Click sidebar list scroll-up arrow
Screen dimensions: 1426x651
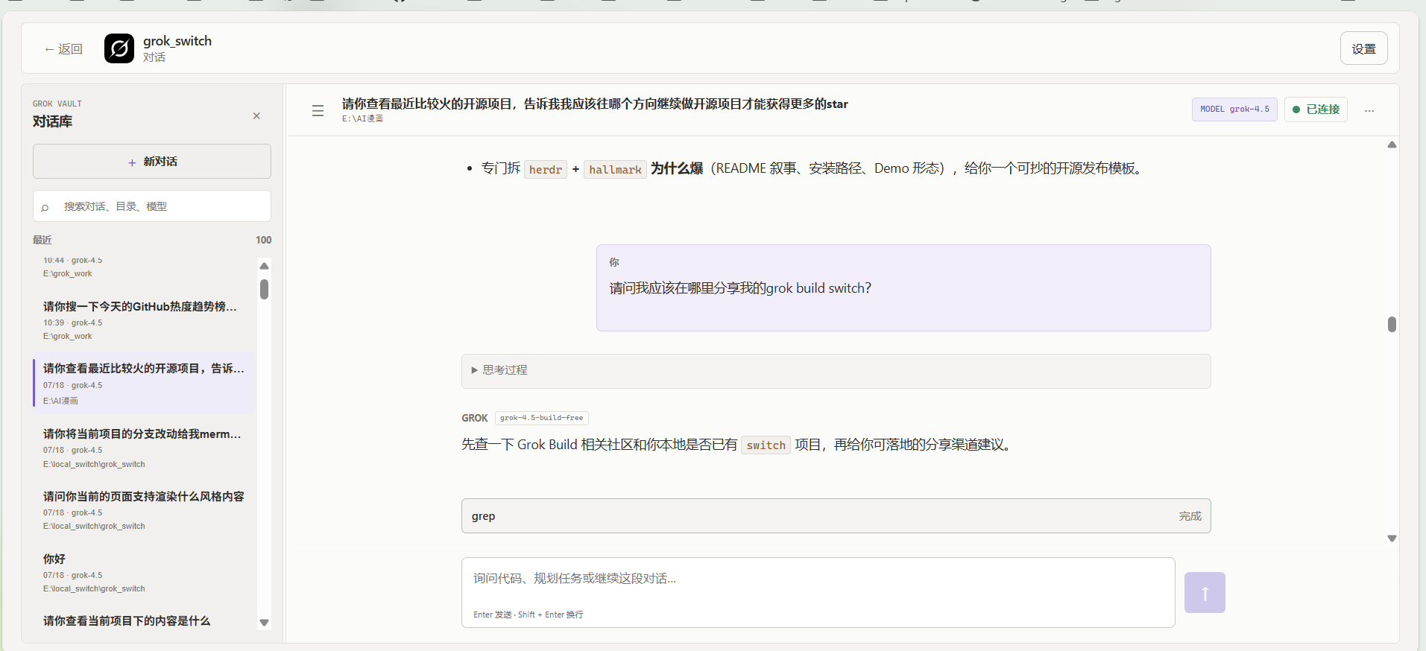click(x=264, y=266)
